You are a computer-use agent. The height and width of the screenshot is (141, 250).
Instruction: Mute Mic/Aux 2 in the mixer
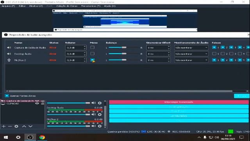tap(94, 126)
